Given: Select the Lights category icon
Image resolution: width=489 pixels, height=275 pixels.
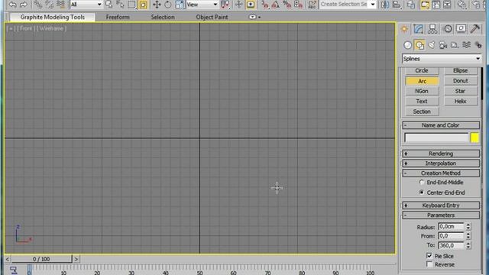Looking at the screenshot, I should (431, 45).
